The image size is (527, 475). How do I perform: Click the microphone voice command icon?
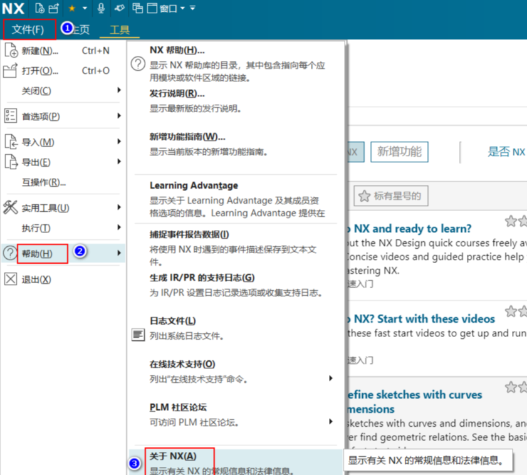point(101,8)
